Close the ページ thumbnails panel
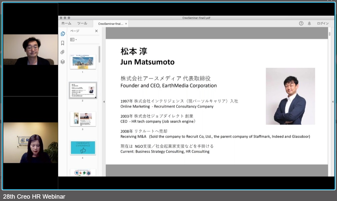 click(x=96, y=31)
